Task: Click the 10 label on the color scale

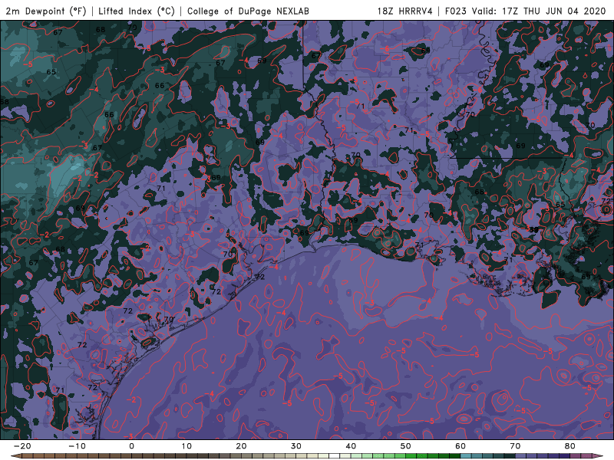Action: (x=187, y=446)
